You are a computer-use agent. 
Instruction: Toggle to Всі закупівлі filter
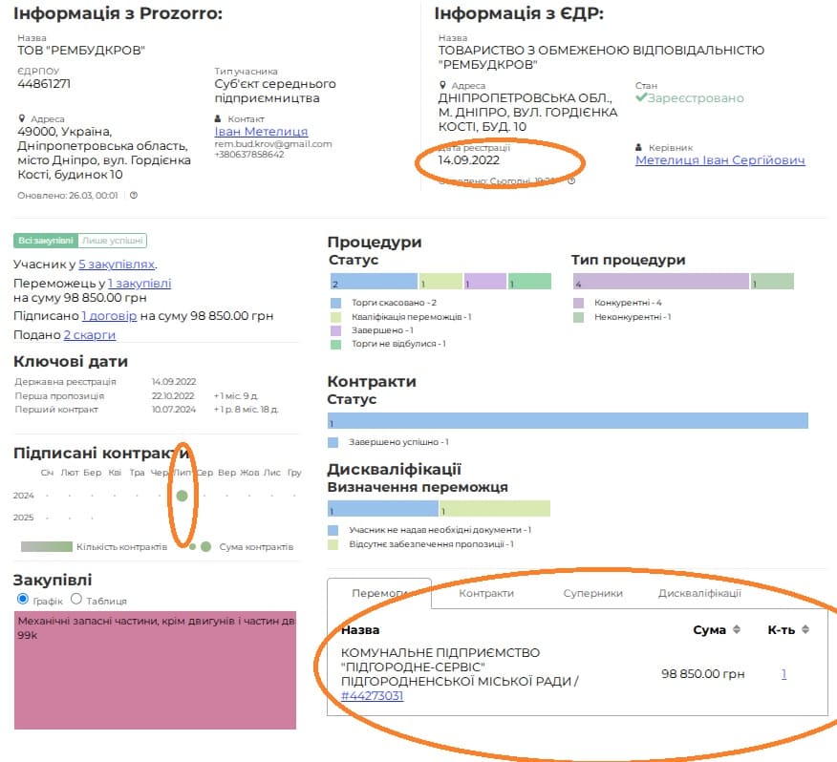tap(46, 241)
